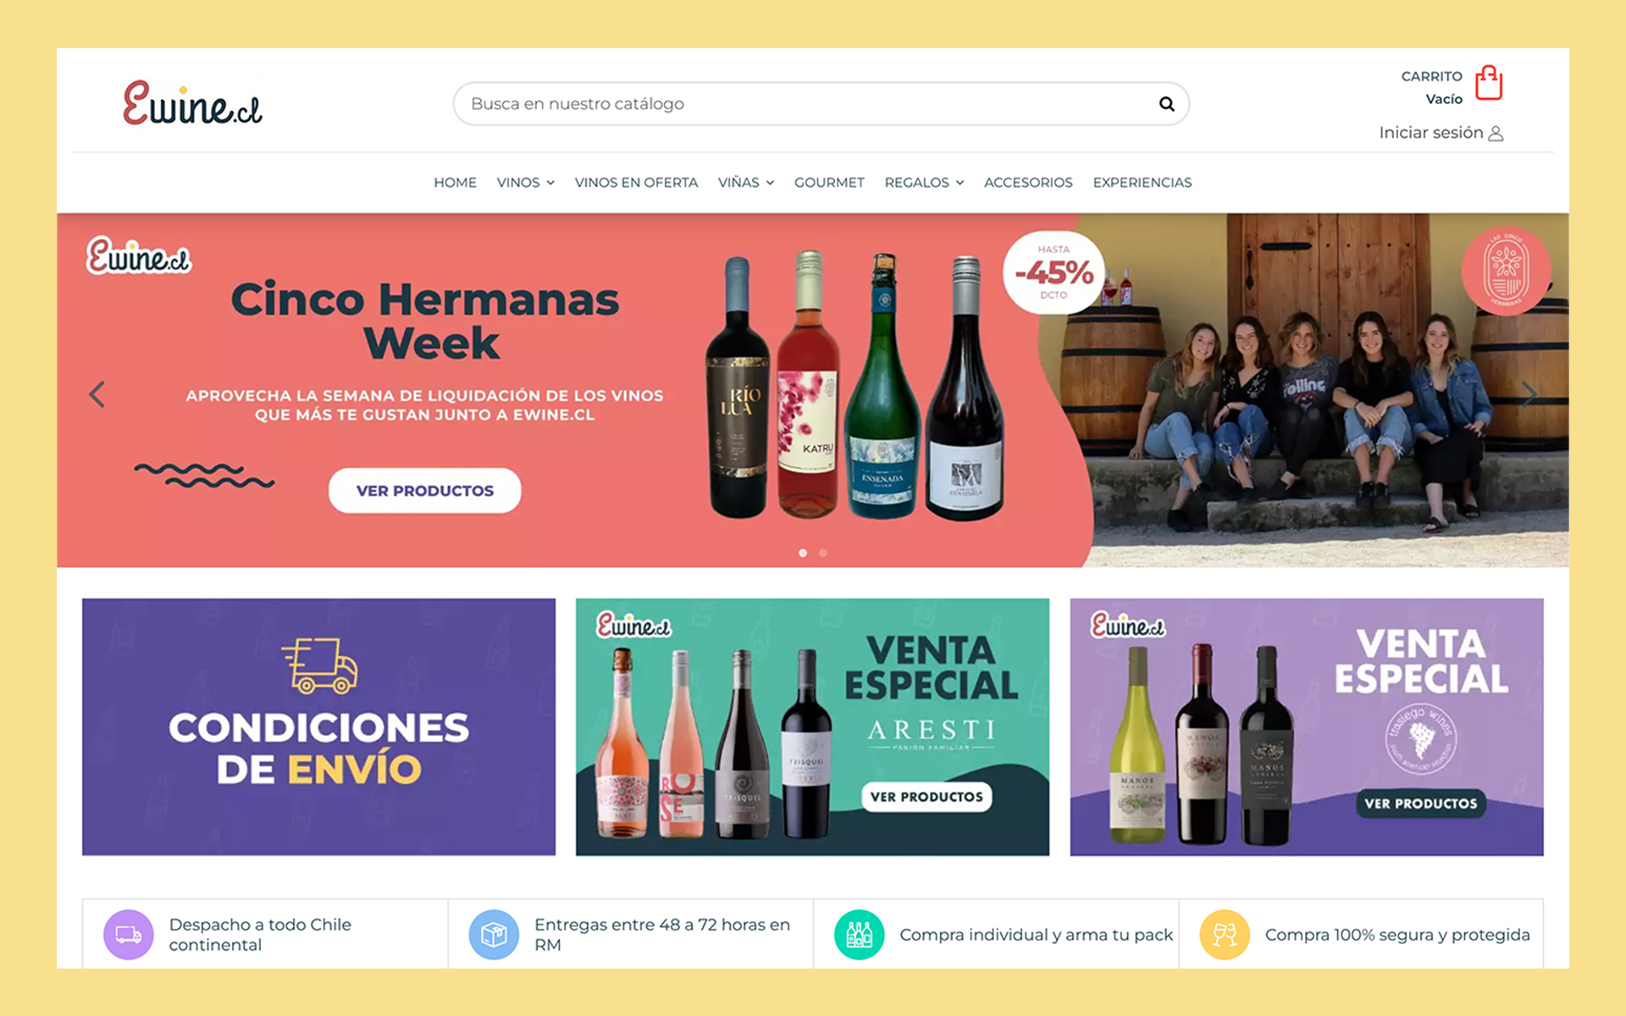
Task: Expand the Regalos dropdown menu
Action: 924,183
